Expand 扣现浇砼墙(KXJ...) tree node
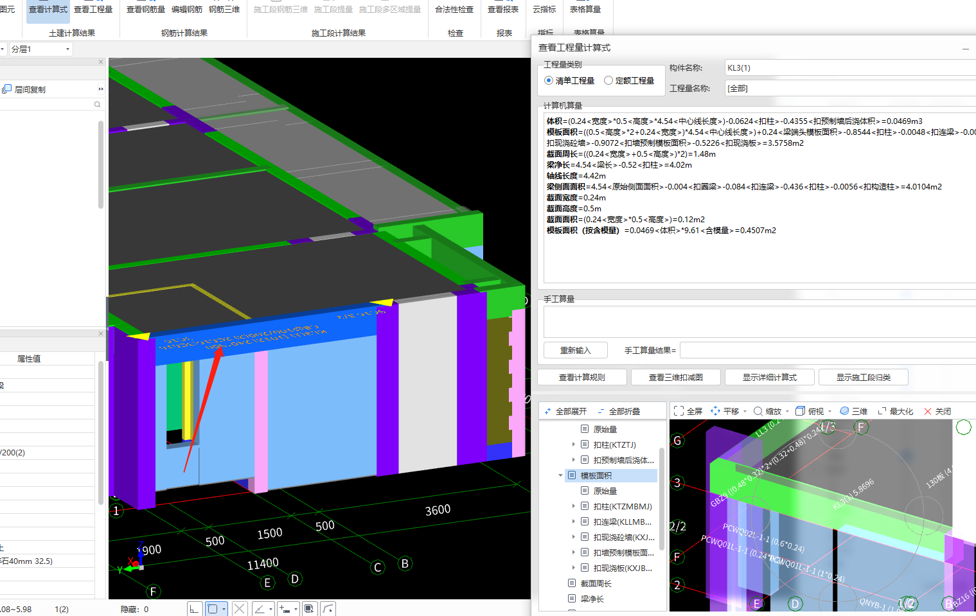Viewport: 976px width, 616px height. click(x=574, y=537)
